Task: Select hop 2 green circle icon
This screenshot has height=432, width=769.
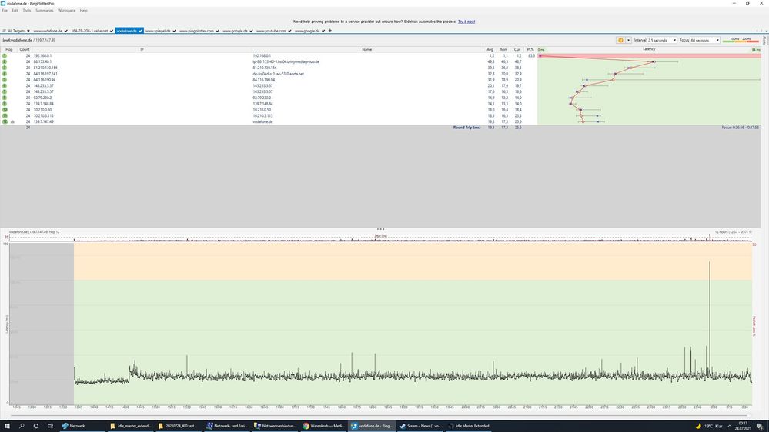Action: pyautogui.click(x=5, y=61)
